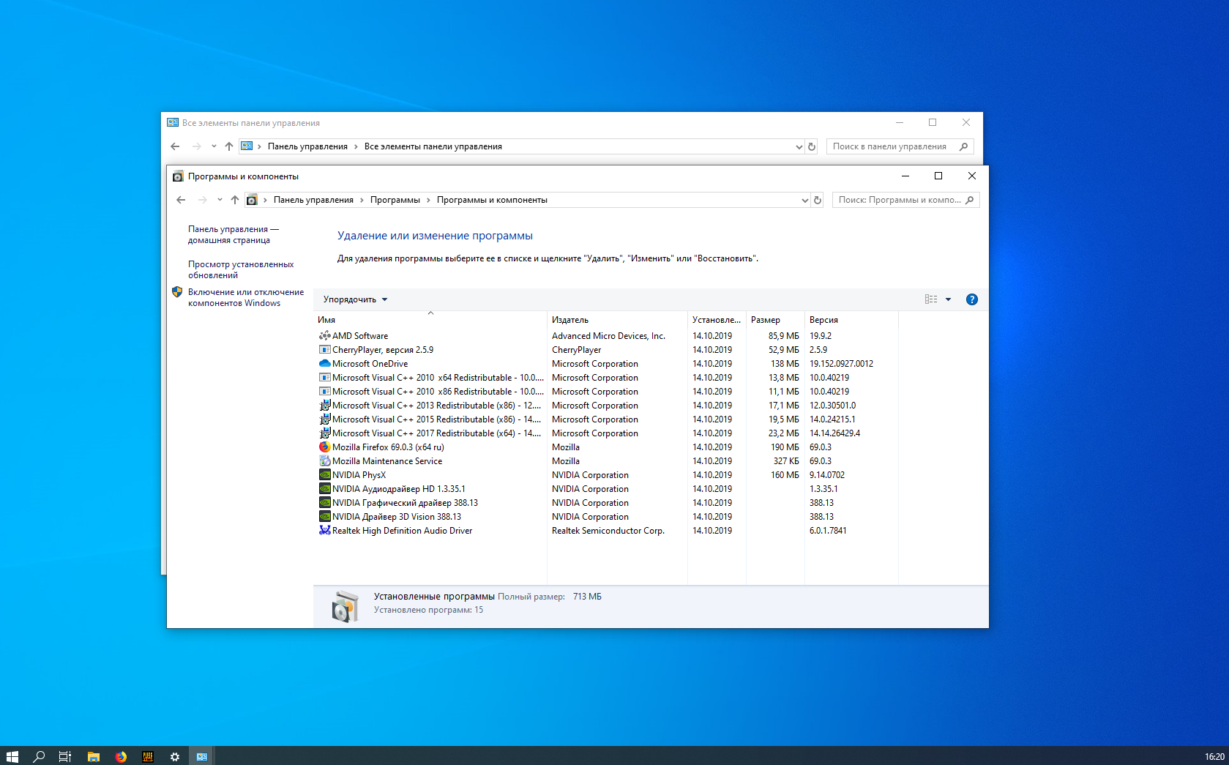Screen dimensions: 1229x765
Task: Go back in Программы и компоненты window
Action: [x=181, y=200]
